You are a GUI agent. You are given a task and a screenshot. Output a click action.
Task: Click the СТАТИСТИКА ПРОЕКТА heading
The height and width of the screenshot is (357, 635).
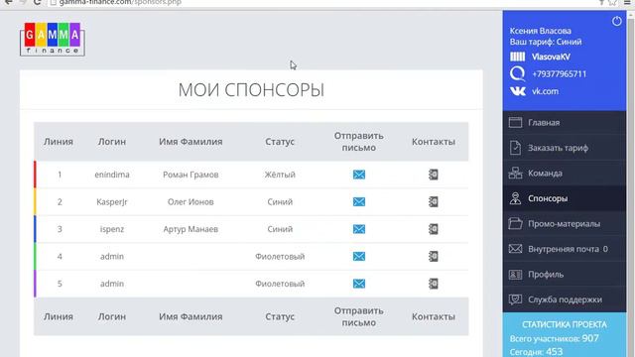point(565,324)
